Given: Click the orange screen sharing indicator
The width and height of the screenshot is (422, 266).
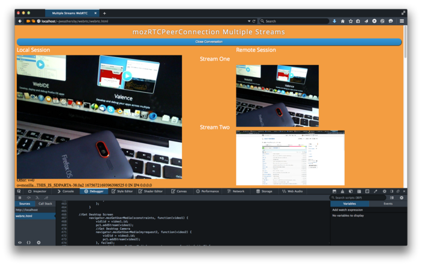Looking at the screenshot, I should point(33,21).
